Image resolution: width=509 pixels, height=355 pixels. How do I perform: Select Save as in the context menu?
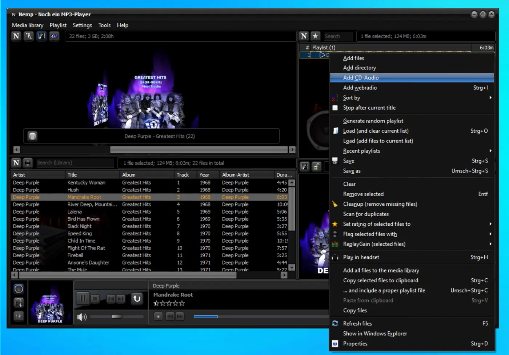click(412, 171)
